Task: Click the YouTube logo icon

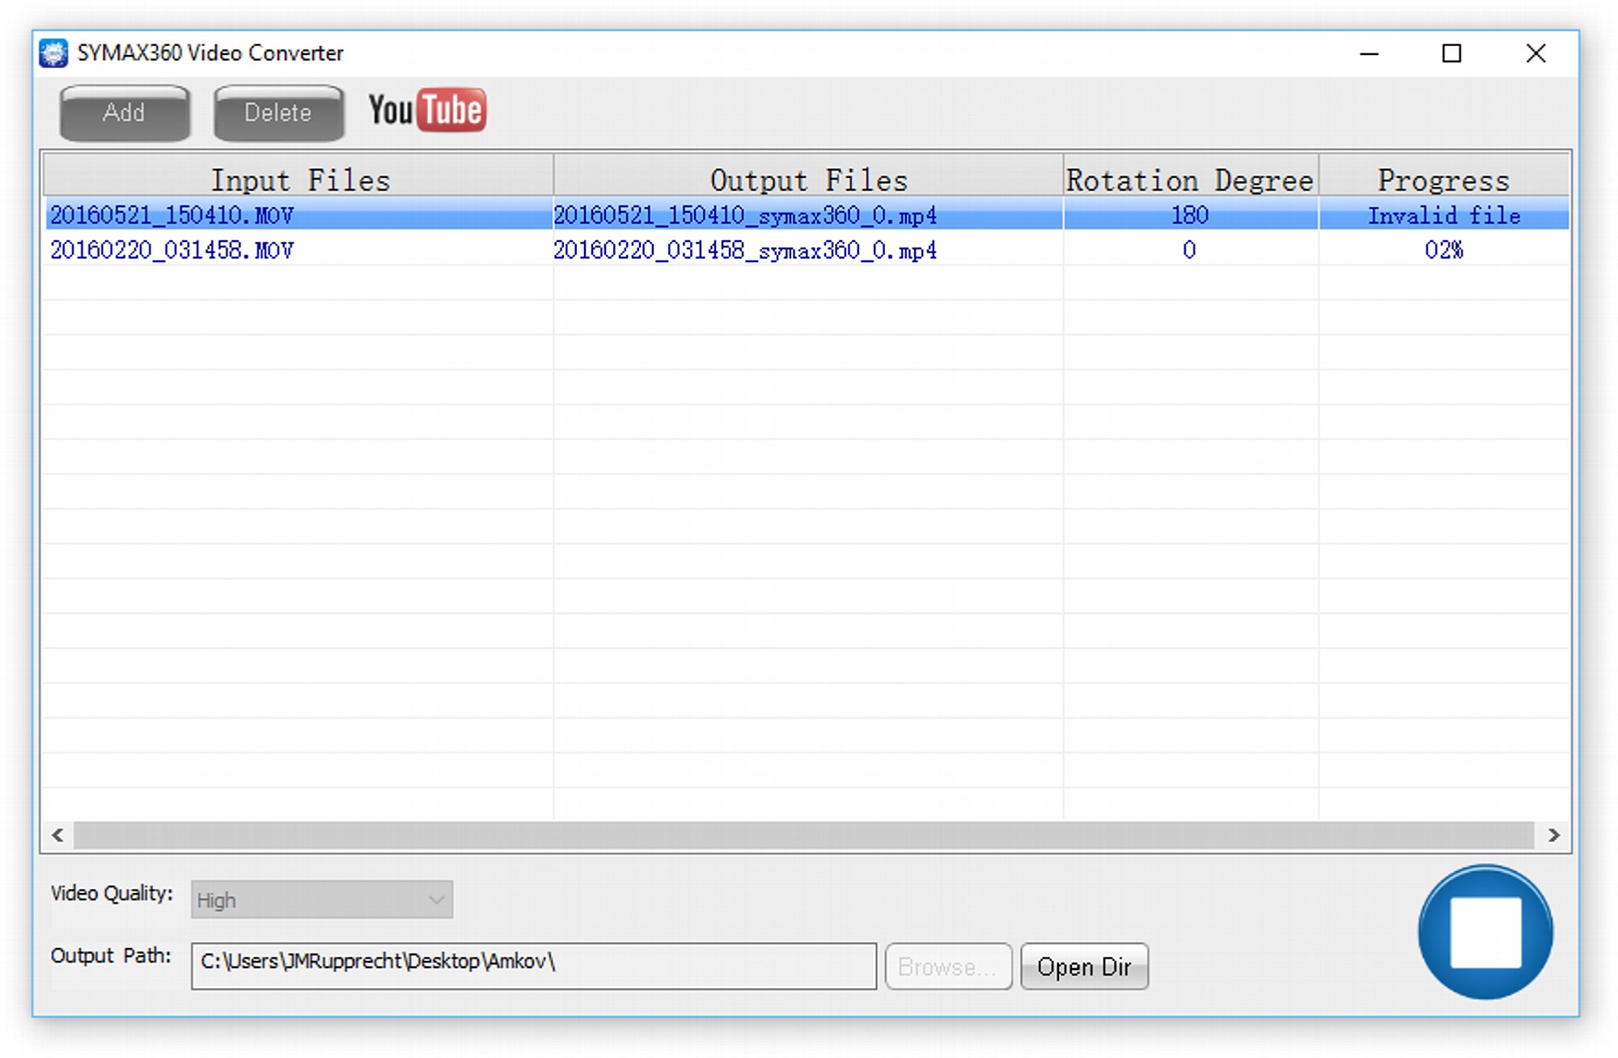Action: (x=426, y=111)
